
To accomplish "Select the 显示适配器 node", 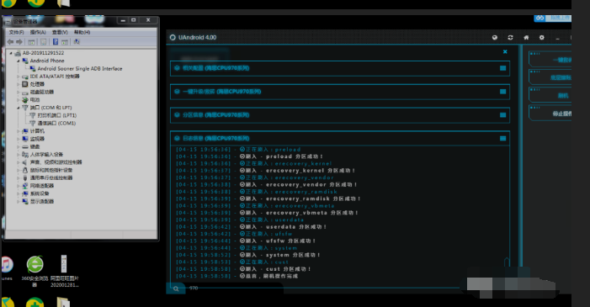I will click(42, 201).
